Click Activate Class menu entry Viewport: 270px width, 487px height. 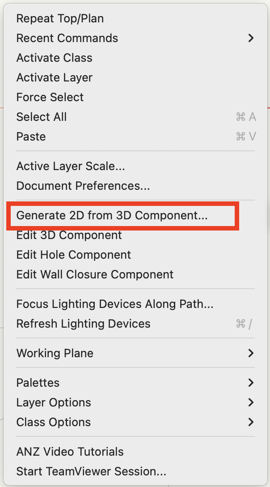coord(54,58)
